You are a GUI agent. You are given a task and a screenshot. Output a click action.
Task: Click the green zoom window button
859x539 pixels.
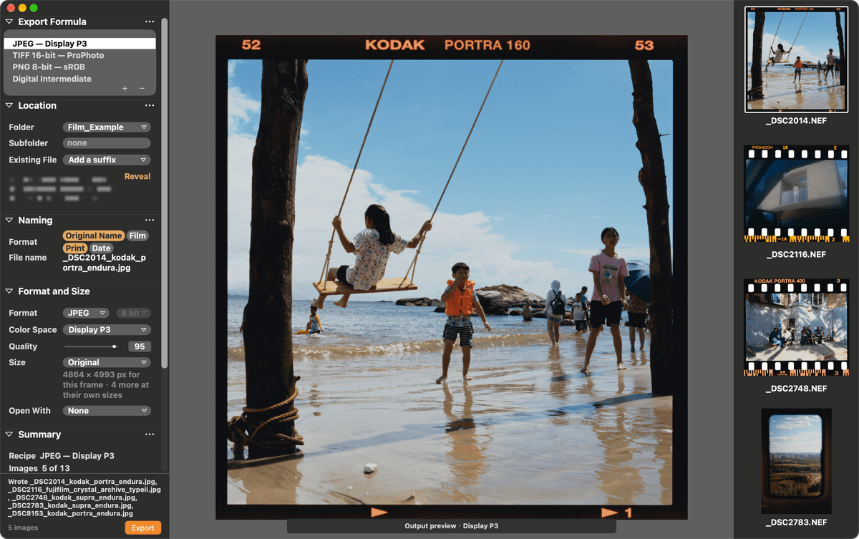click(34, 7)
